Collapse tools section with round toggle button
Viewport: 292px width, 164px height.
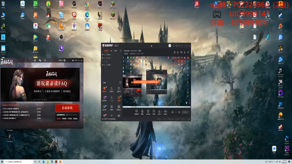(x=120, y=83)
